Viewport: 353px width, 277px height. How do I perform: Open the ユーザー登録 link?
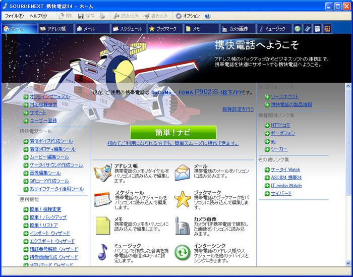pyautogui.click(x=43, y=121)
